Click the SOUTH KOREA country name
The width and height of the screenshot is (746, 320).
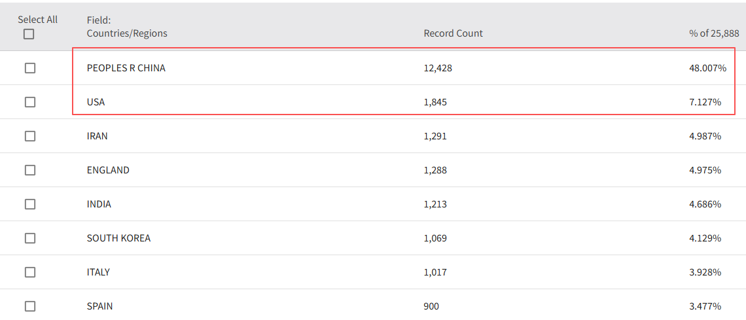[x=118, y=238]
